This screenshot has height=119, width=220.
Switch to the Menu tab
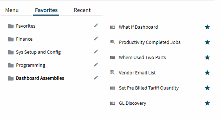pyautogui.click(x=12, y=10)
